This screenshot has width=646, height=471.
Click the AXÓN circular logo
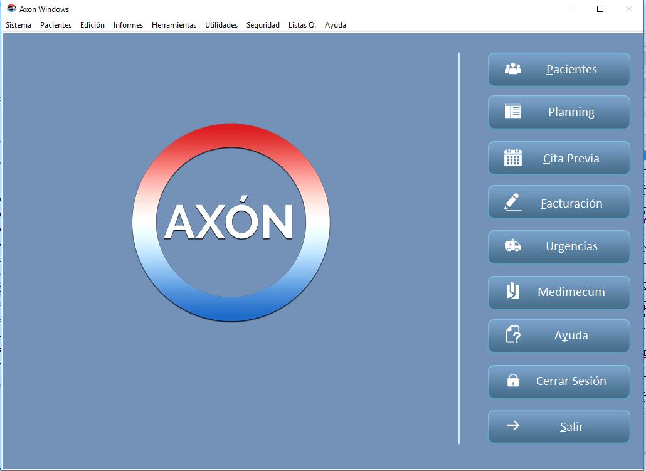[231, 222]
